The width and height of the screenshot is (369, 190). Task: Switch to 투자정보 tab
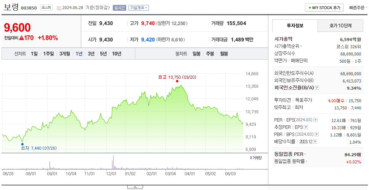[x=295, y=25]
